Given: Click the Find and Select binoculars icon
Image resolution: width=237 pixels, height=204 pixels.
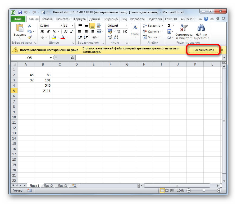Looking at the screenshot, I should click(201, 31).
